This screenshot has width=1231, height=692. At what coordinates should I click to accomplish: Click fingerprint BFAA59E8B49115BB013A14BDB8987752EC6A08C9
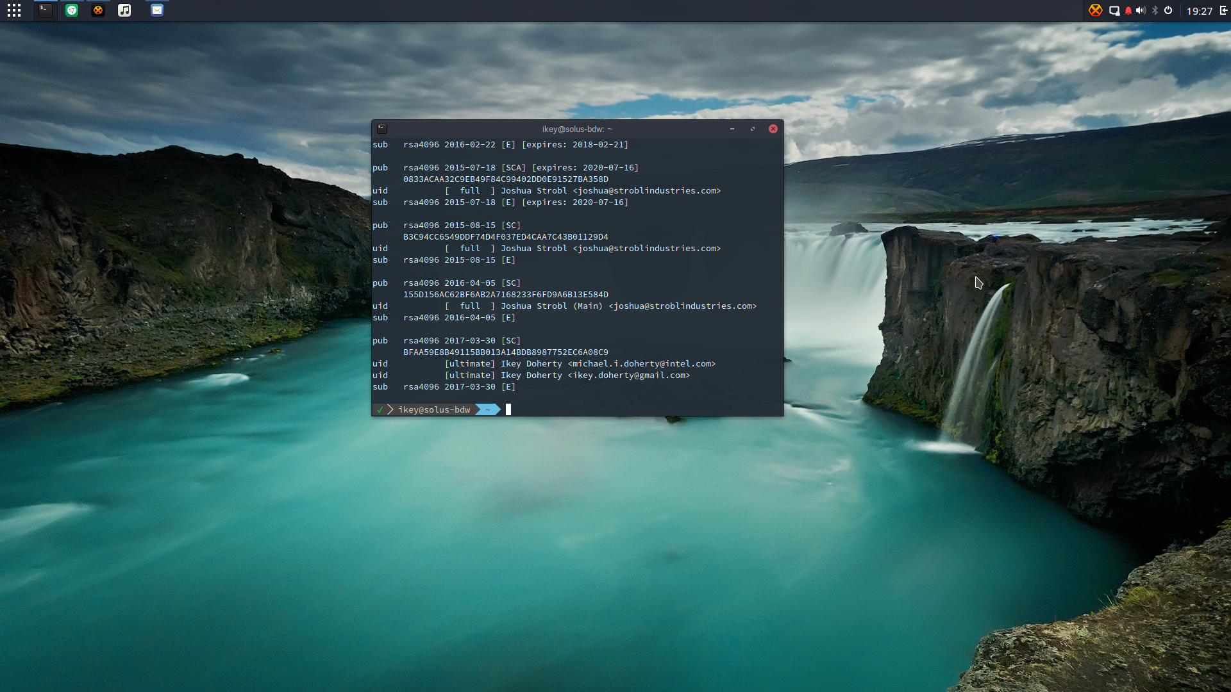506,352
